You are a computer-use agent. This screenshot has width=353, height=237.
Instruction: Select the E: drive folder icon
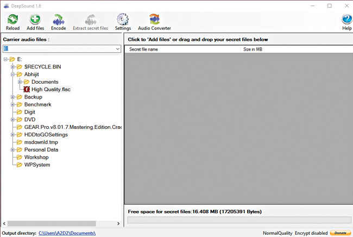click(x=12, y=59)
